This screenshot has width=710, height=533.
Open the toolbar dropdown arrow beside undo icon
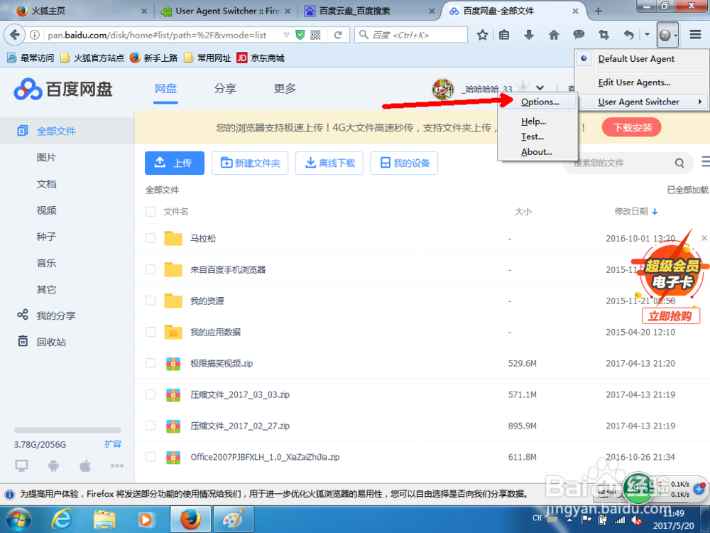click(647, 35)
